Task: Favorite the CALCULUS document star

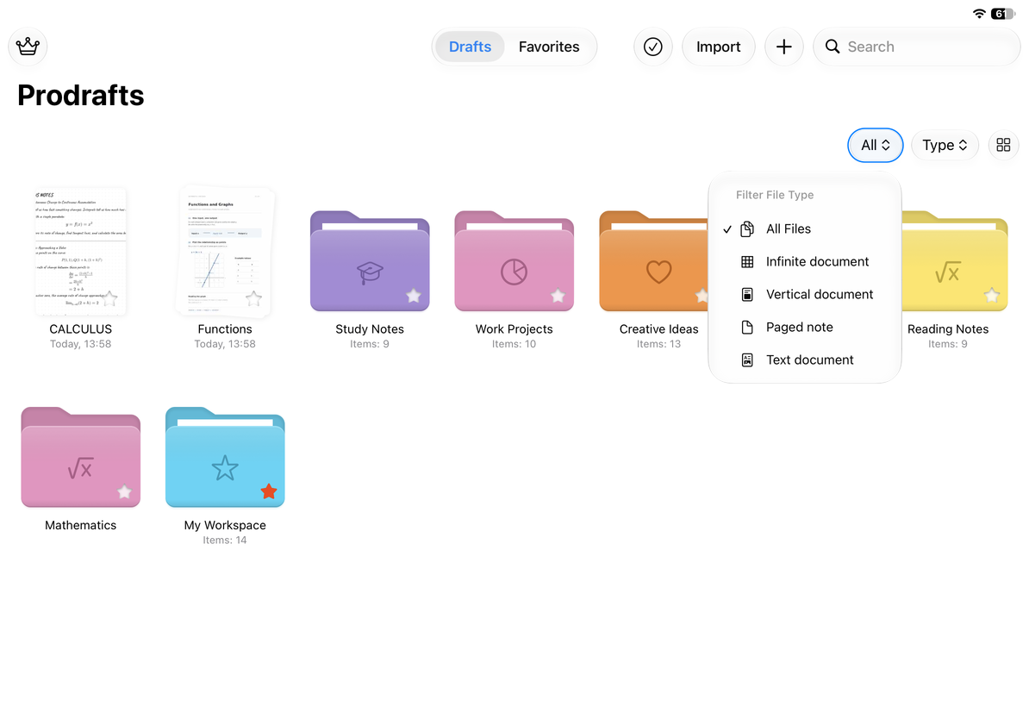Action: click(111, 299)
